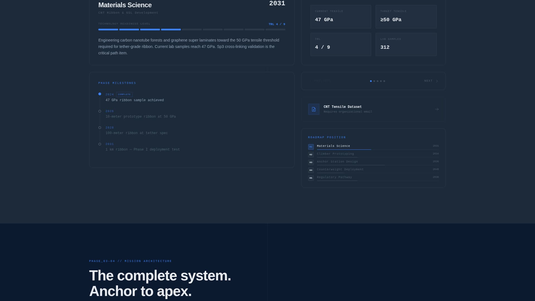
Task: Click the 2026 milestone marker circle
Action: coord(100,111)
